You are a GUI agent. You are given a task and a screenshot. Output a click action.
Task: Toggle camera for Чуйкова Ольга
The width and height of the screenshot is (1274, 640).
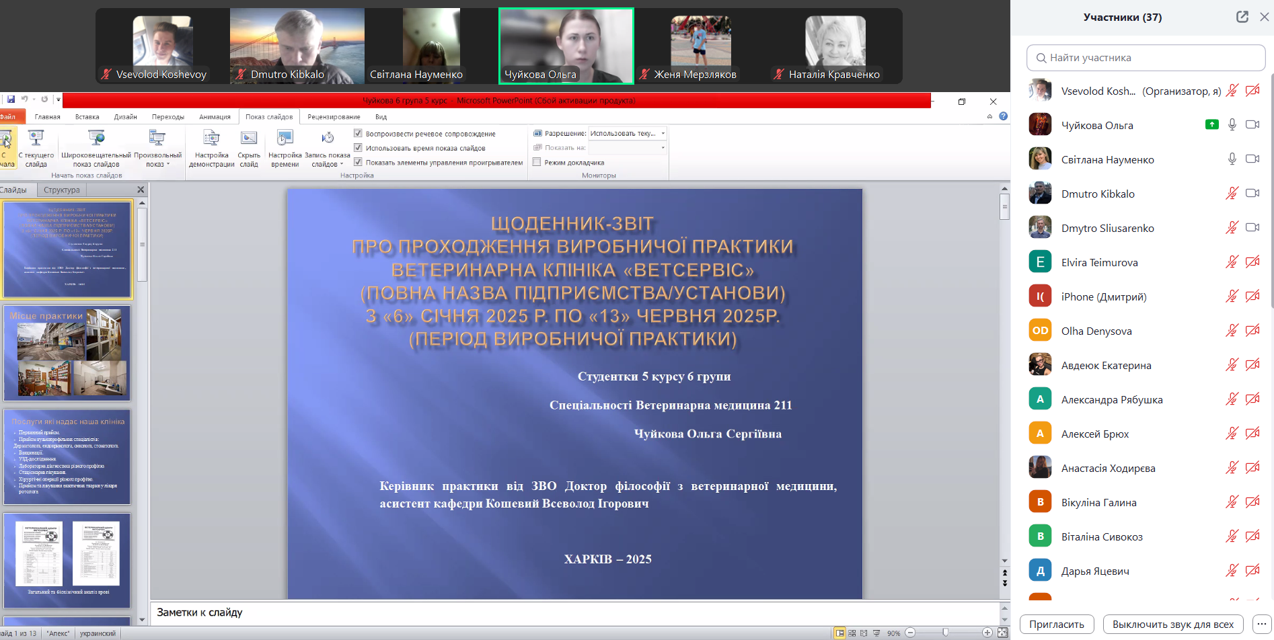(1252, 125)
